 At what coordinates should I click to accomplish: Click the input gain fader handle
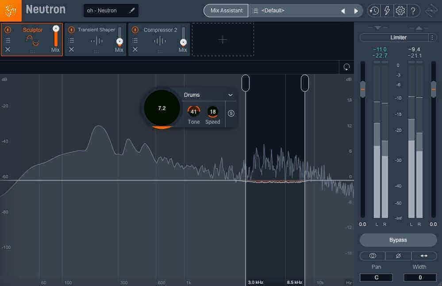(x=363, y=89)
